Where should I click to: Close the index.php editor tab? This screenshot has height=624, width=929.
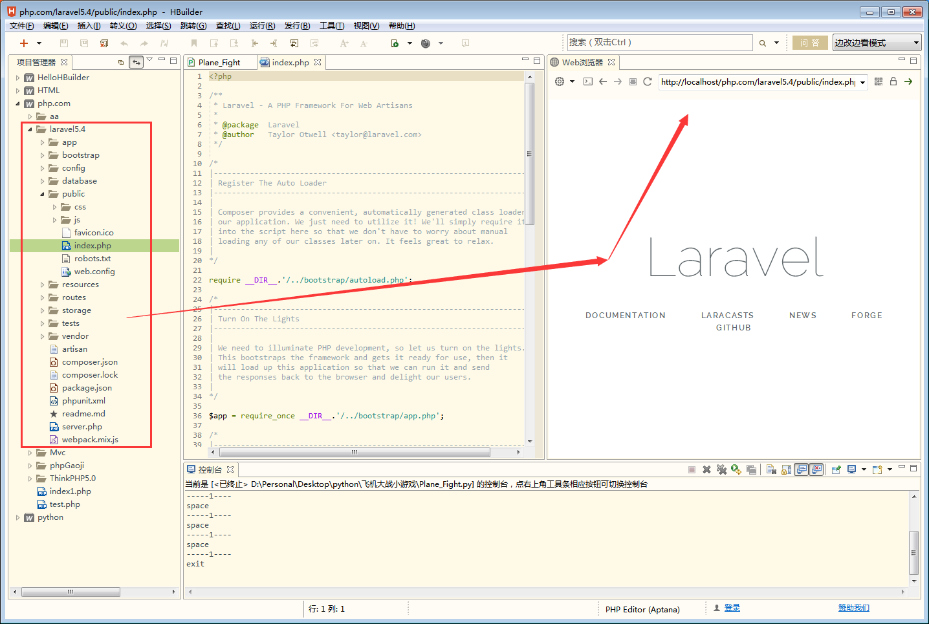(x=318, y=62)
